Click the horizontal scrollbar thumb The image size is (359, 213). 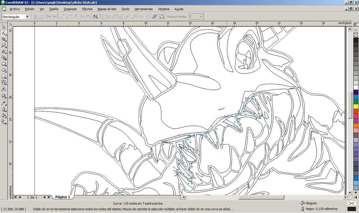click(261, 197)
